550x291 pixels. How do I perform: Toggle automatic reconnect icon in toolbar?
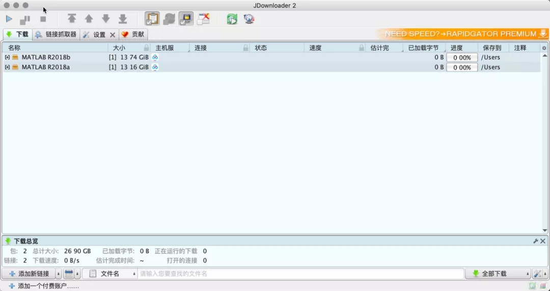[169, 19]
